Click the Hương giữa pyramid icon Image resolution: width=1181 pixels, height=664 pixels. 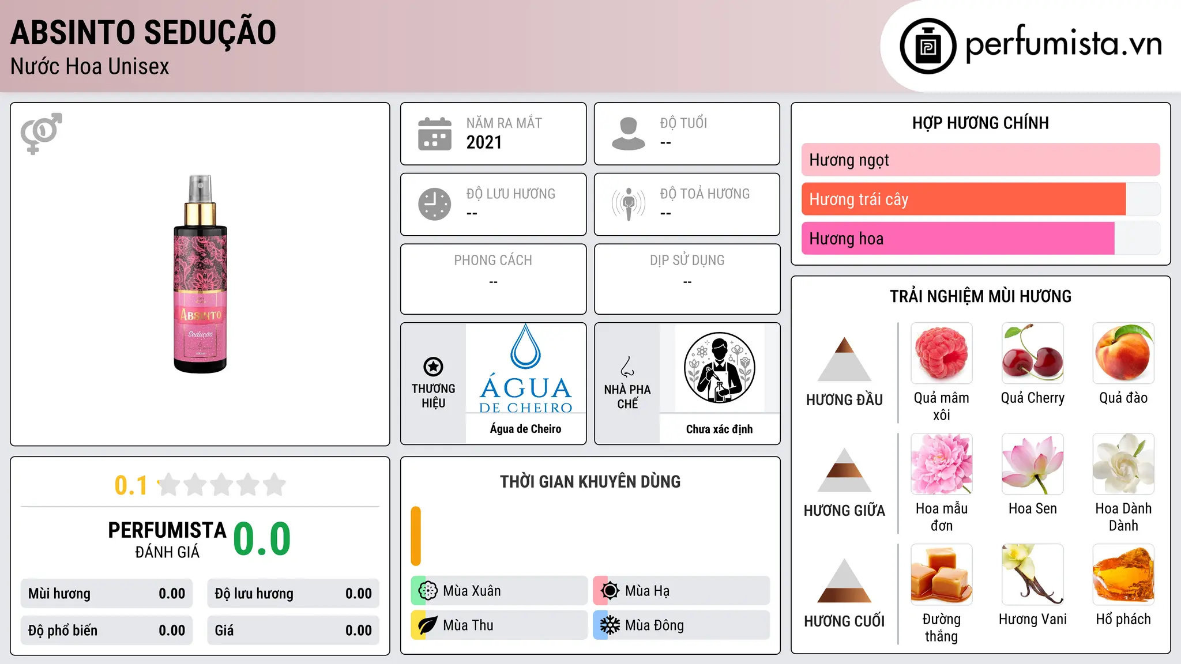pos(844,470)
